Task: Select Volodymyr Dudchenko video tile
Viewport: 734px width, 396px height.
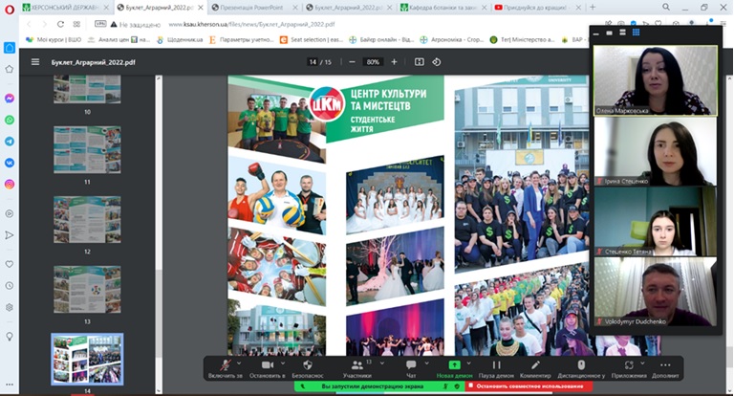Action: [x=656, y=292]
